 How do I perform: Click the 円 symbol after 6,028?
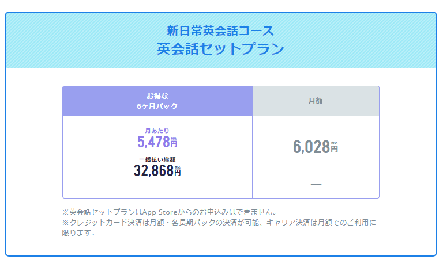[334, 148]
